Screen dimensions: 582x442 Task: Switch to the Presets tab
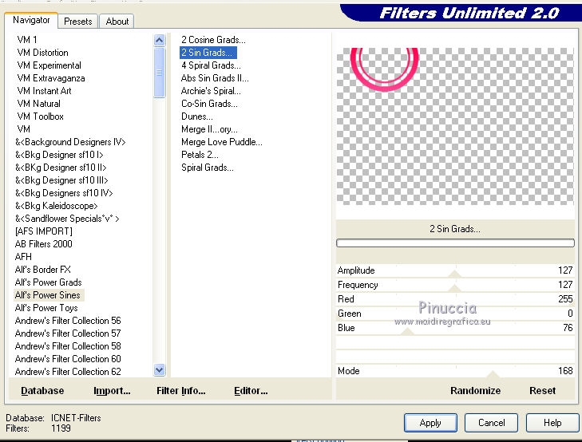pos(77,21)
